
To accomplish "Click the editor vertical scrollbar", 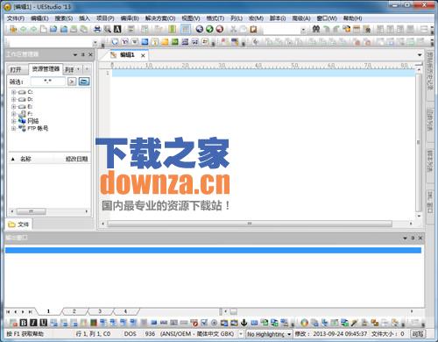I will [419, 143].
